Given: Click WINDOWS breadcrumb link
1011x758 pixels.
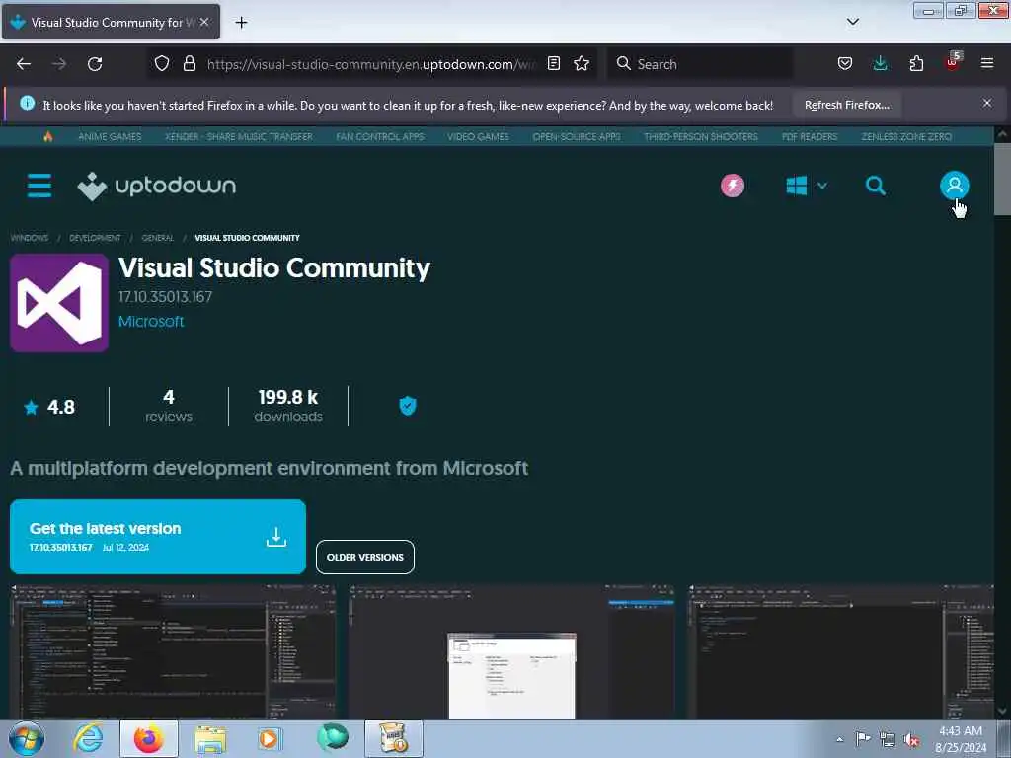Looking at the screenshot, I should (30, 238).
